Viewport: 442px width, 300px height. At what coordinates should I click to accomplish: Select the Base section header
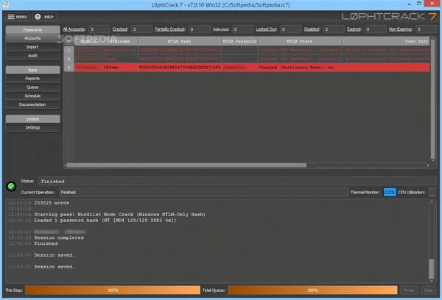[x=32, y=70]
